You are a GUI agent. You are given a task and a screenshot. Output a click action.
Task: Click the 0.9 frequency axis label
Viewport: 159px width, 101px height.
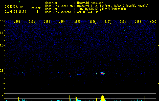(x=2, y=58)
